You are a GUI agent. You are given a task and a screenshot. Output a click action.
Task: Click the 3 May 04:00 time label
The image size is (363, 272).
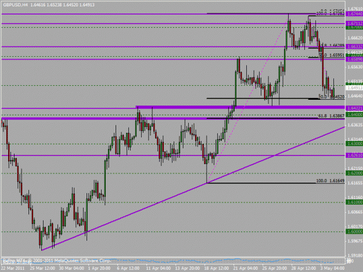(x=332, y=268)
